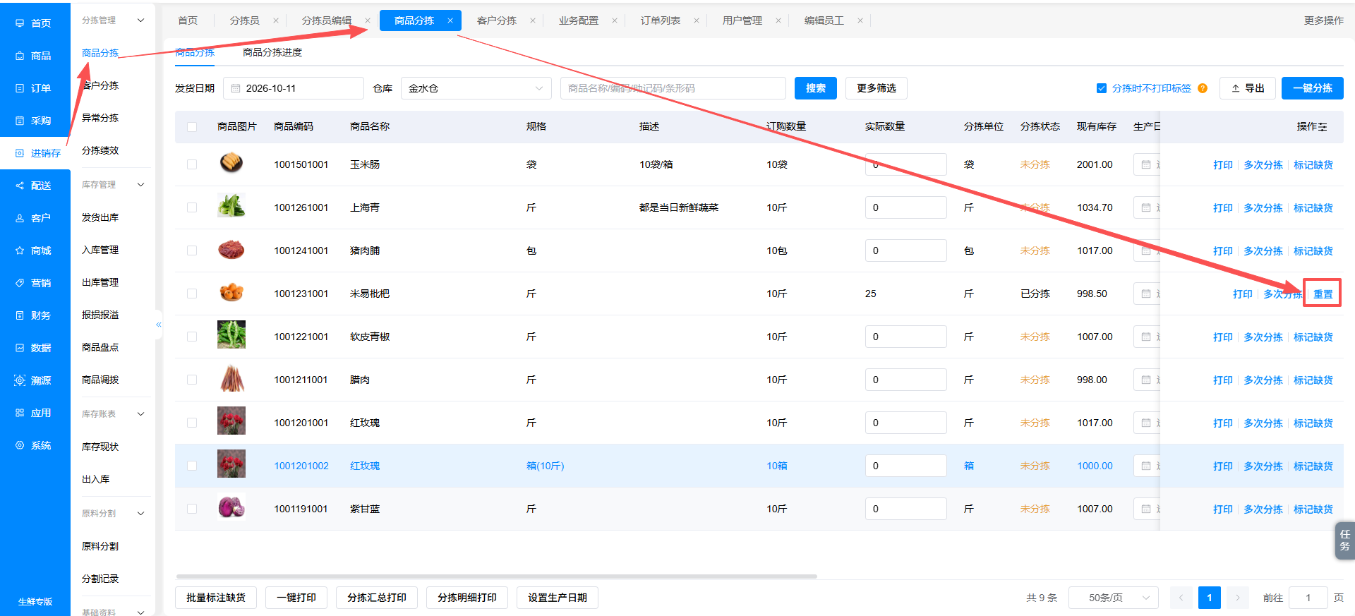The width and height of the screenshot is (1355, 616).
Task: Check the 上海青 row checkbox
Action: click(x=192, y=207)
